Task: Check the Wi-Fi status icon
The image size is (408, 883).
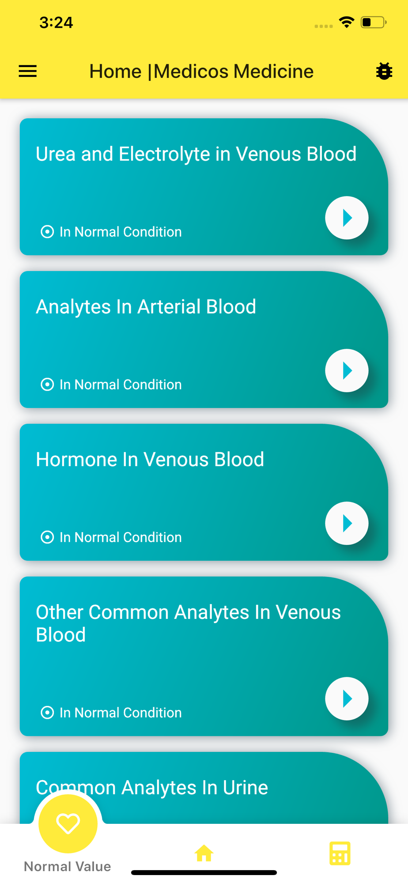Action: [347, 22]
